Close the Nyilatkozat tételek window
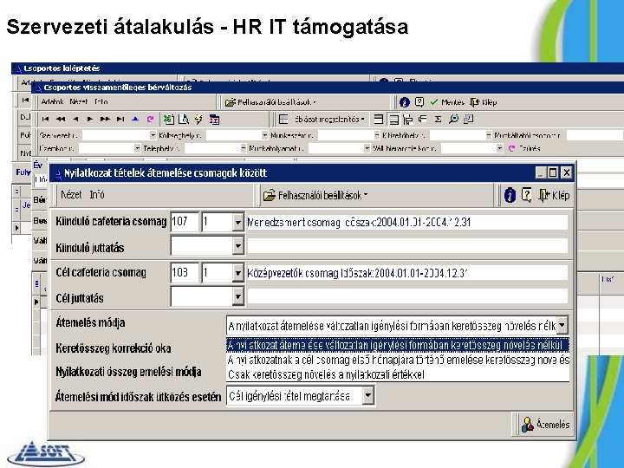Image resolution: width=624 pixels, height=468 pixels. pos(566,172)
